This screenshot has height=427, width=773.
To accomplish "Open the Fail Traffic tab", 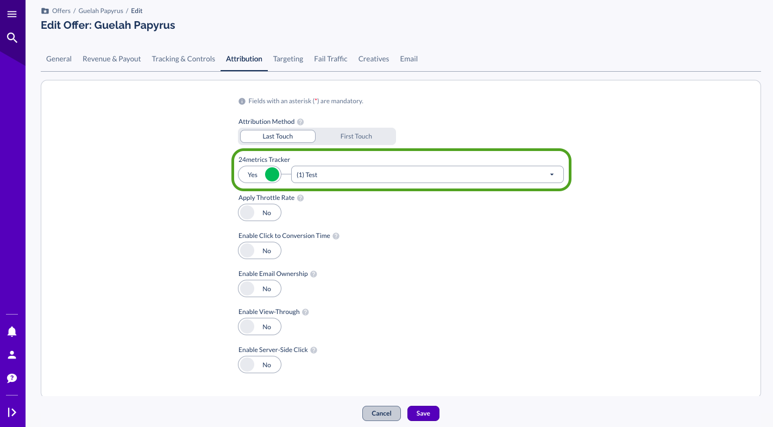I will (x=331, y=59).
